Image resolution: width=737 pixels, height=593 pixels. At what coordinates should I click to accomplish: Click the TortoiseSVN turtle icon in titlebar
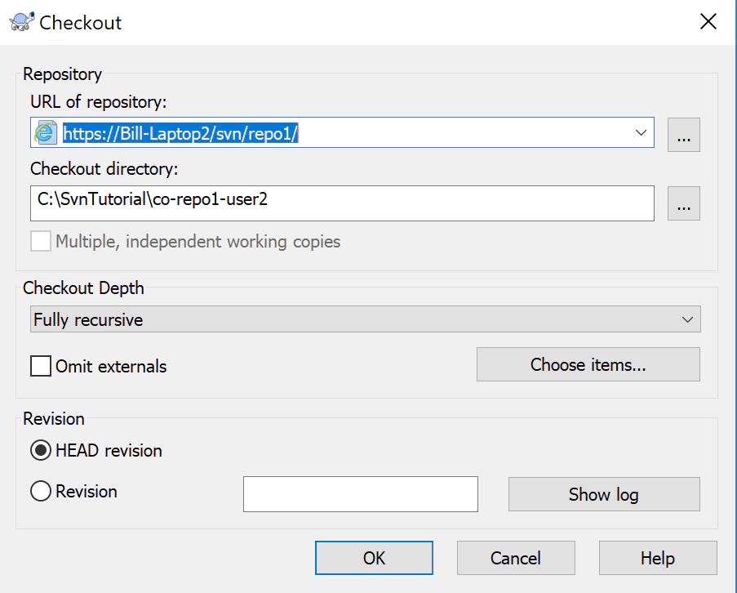(16, 20)
